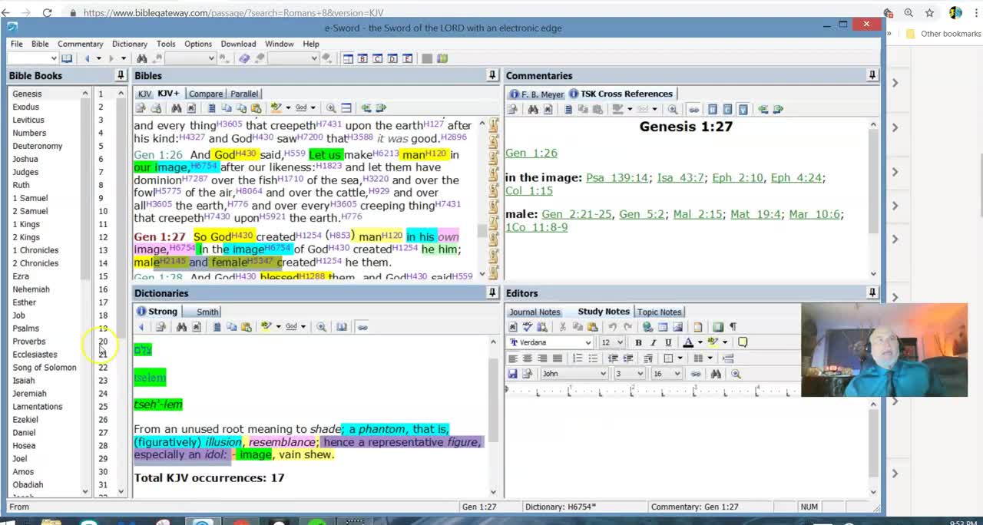Open the Dictionary menu

tap(129, 44)
